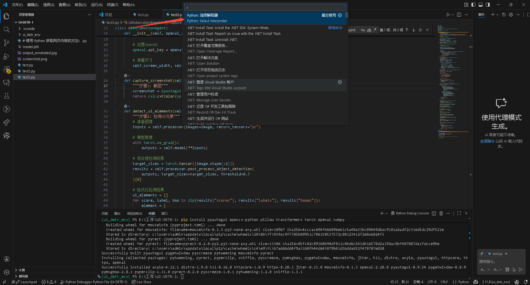Click the send arrow in chat input
The image size is (530, 285).
pos(521,270)
